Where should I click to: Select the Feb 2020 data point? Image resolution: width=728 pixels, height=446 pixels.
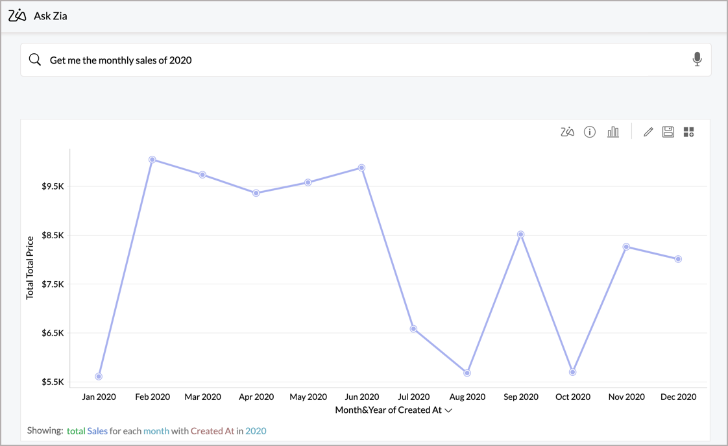click(x=152, y=159)
